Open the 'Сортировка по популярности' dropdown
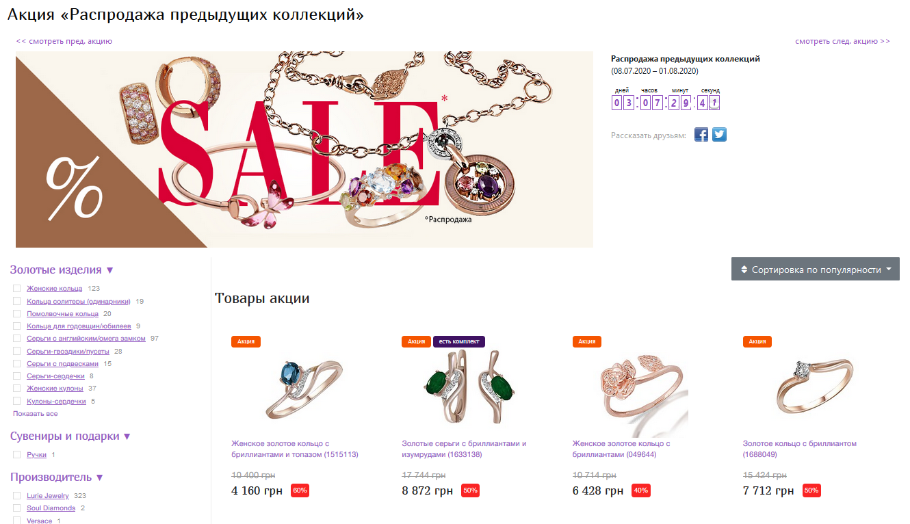This screenshot has width=910, height=524. pos(815,270)
